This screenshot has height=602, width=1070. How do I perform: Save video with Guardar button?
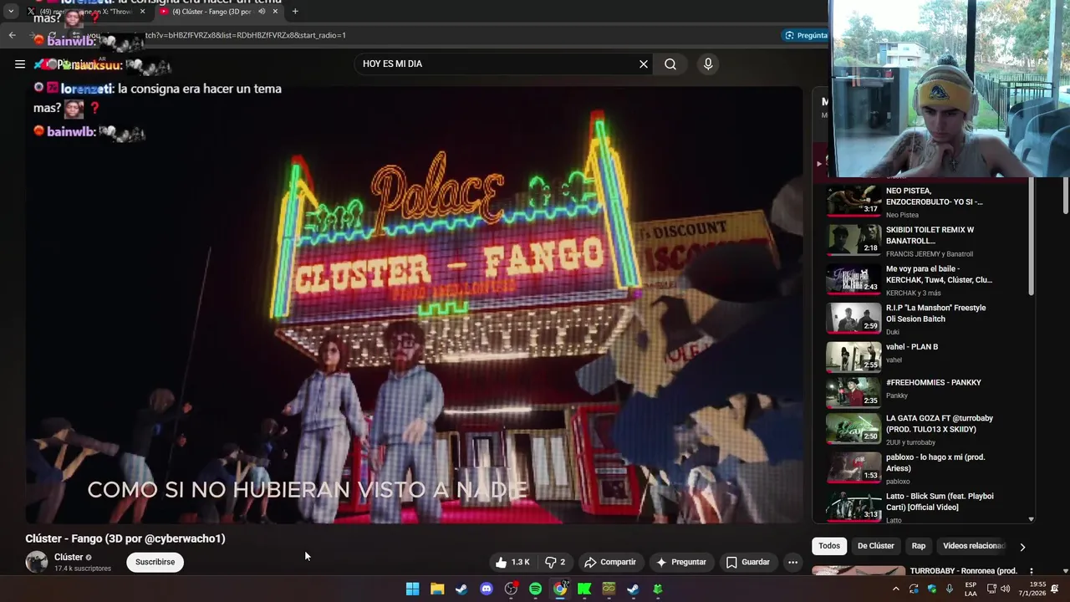tap(748, 562)
